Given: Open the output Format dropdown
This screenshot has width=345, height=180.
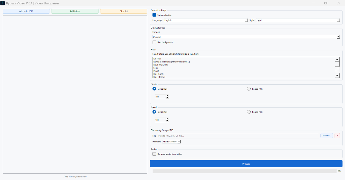Looking at the screenshot, I should pos(246,37).
